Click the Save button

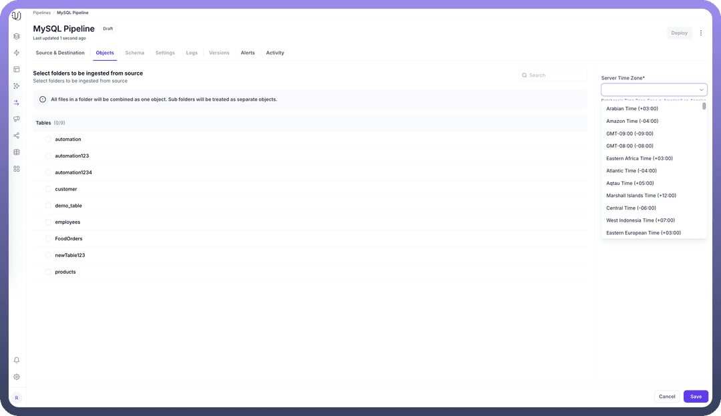(696, 397)
